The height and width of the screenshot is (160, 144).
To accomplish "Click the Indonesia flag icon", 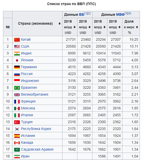I will tap(17, 81).
